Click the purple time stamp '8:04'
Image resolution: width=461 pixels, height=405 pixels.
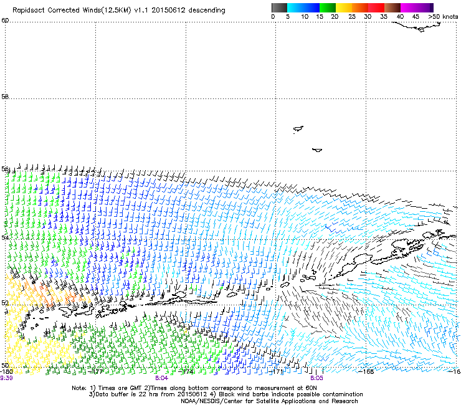pyautogui.click(x=162, y=378)
